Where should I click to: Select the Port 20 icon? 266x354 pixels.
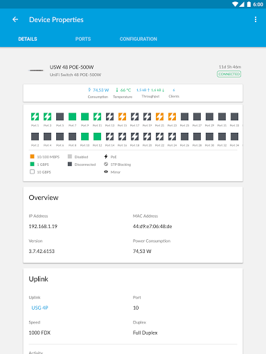click(x=147, y=136)
